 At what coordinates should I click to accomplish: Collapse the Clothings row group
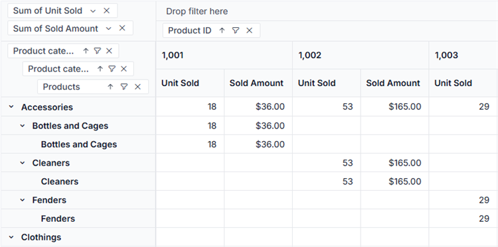(x=11, y=237)
